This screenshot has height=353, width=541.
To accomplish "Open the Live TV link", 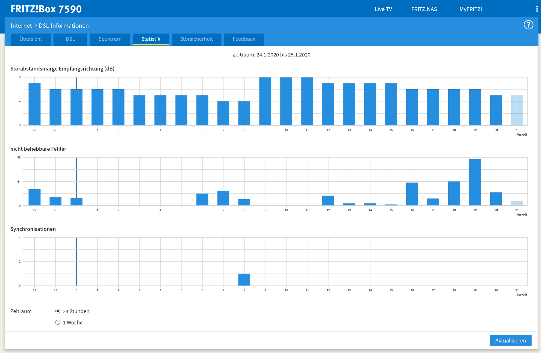I will coord(383,9).
